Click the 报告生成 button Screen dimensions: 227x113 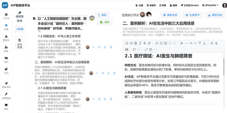215,15
